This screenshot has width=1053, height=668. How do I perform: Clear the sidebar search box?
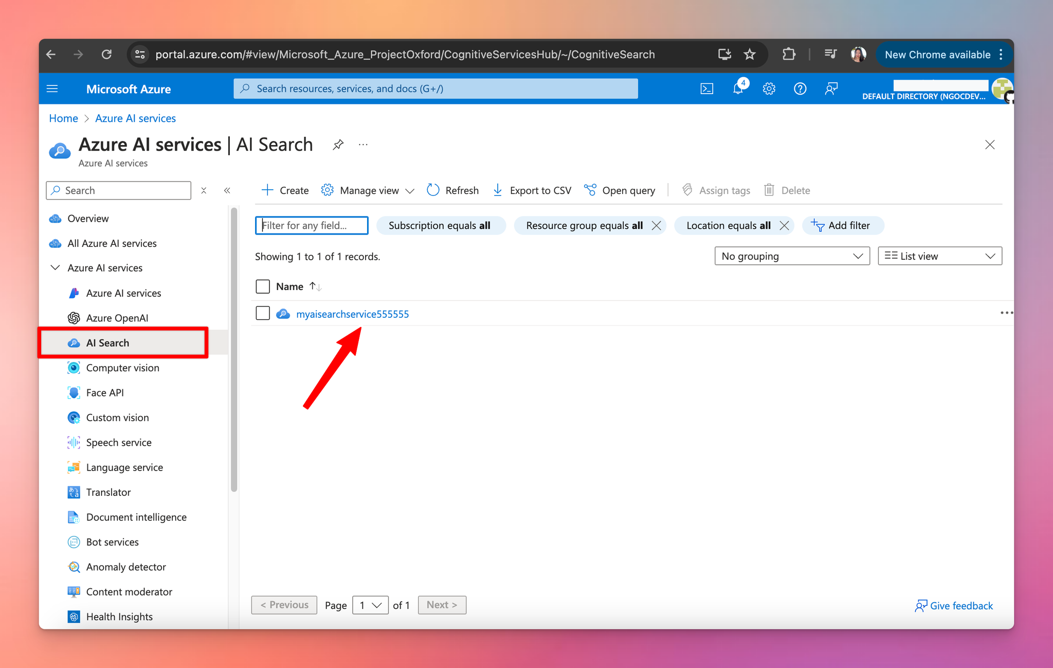pos(204,191)
